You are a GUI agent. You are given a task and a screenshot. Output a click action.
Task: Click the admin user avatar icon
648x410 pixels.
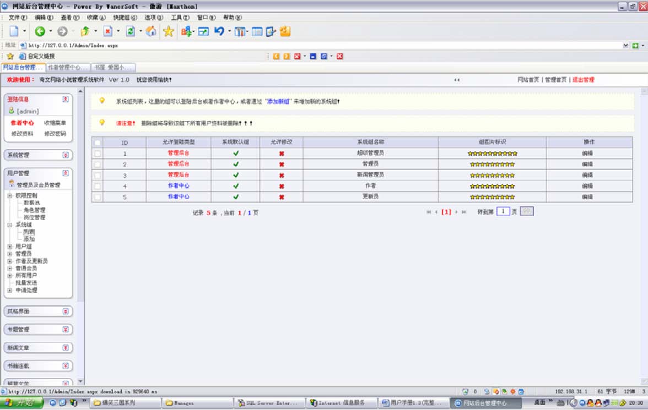pyautogui.click(x=12, y=111)
